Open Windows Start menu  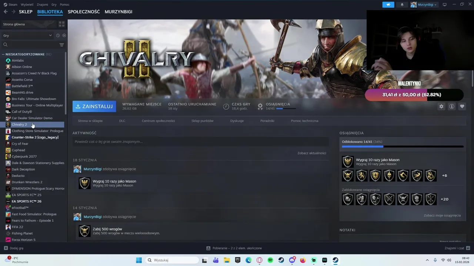pos(139,260)
